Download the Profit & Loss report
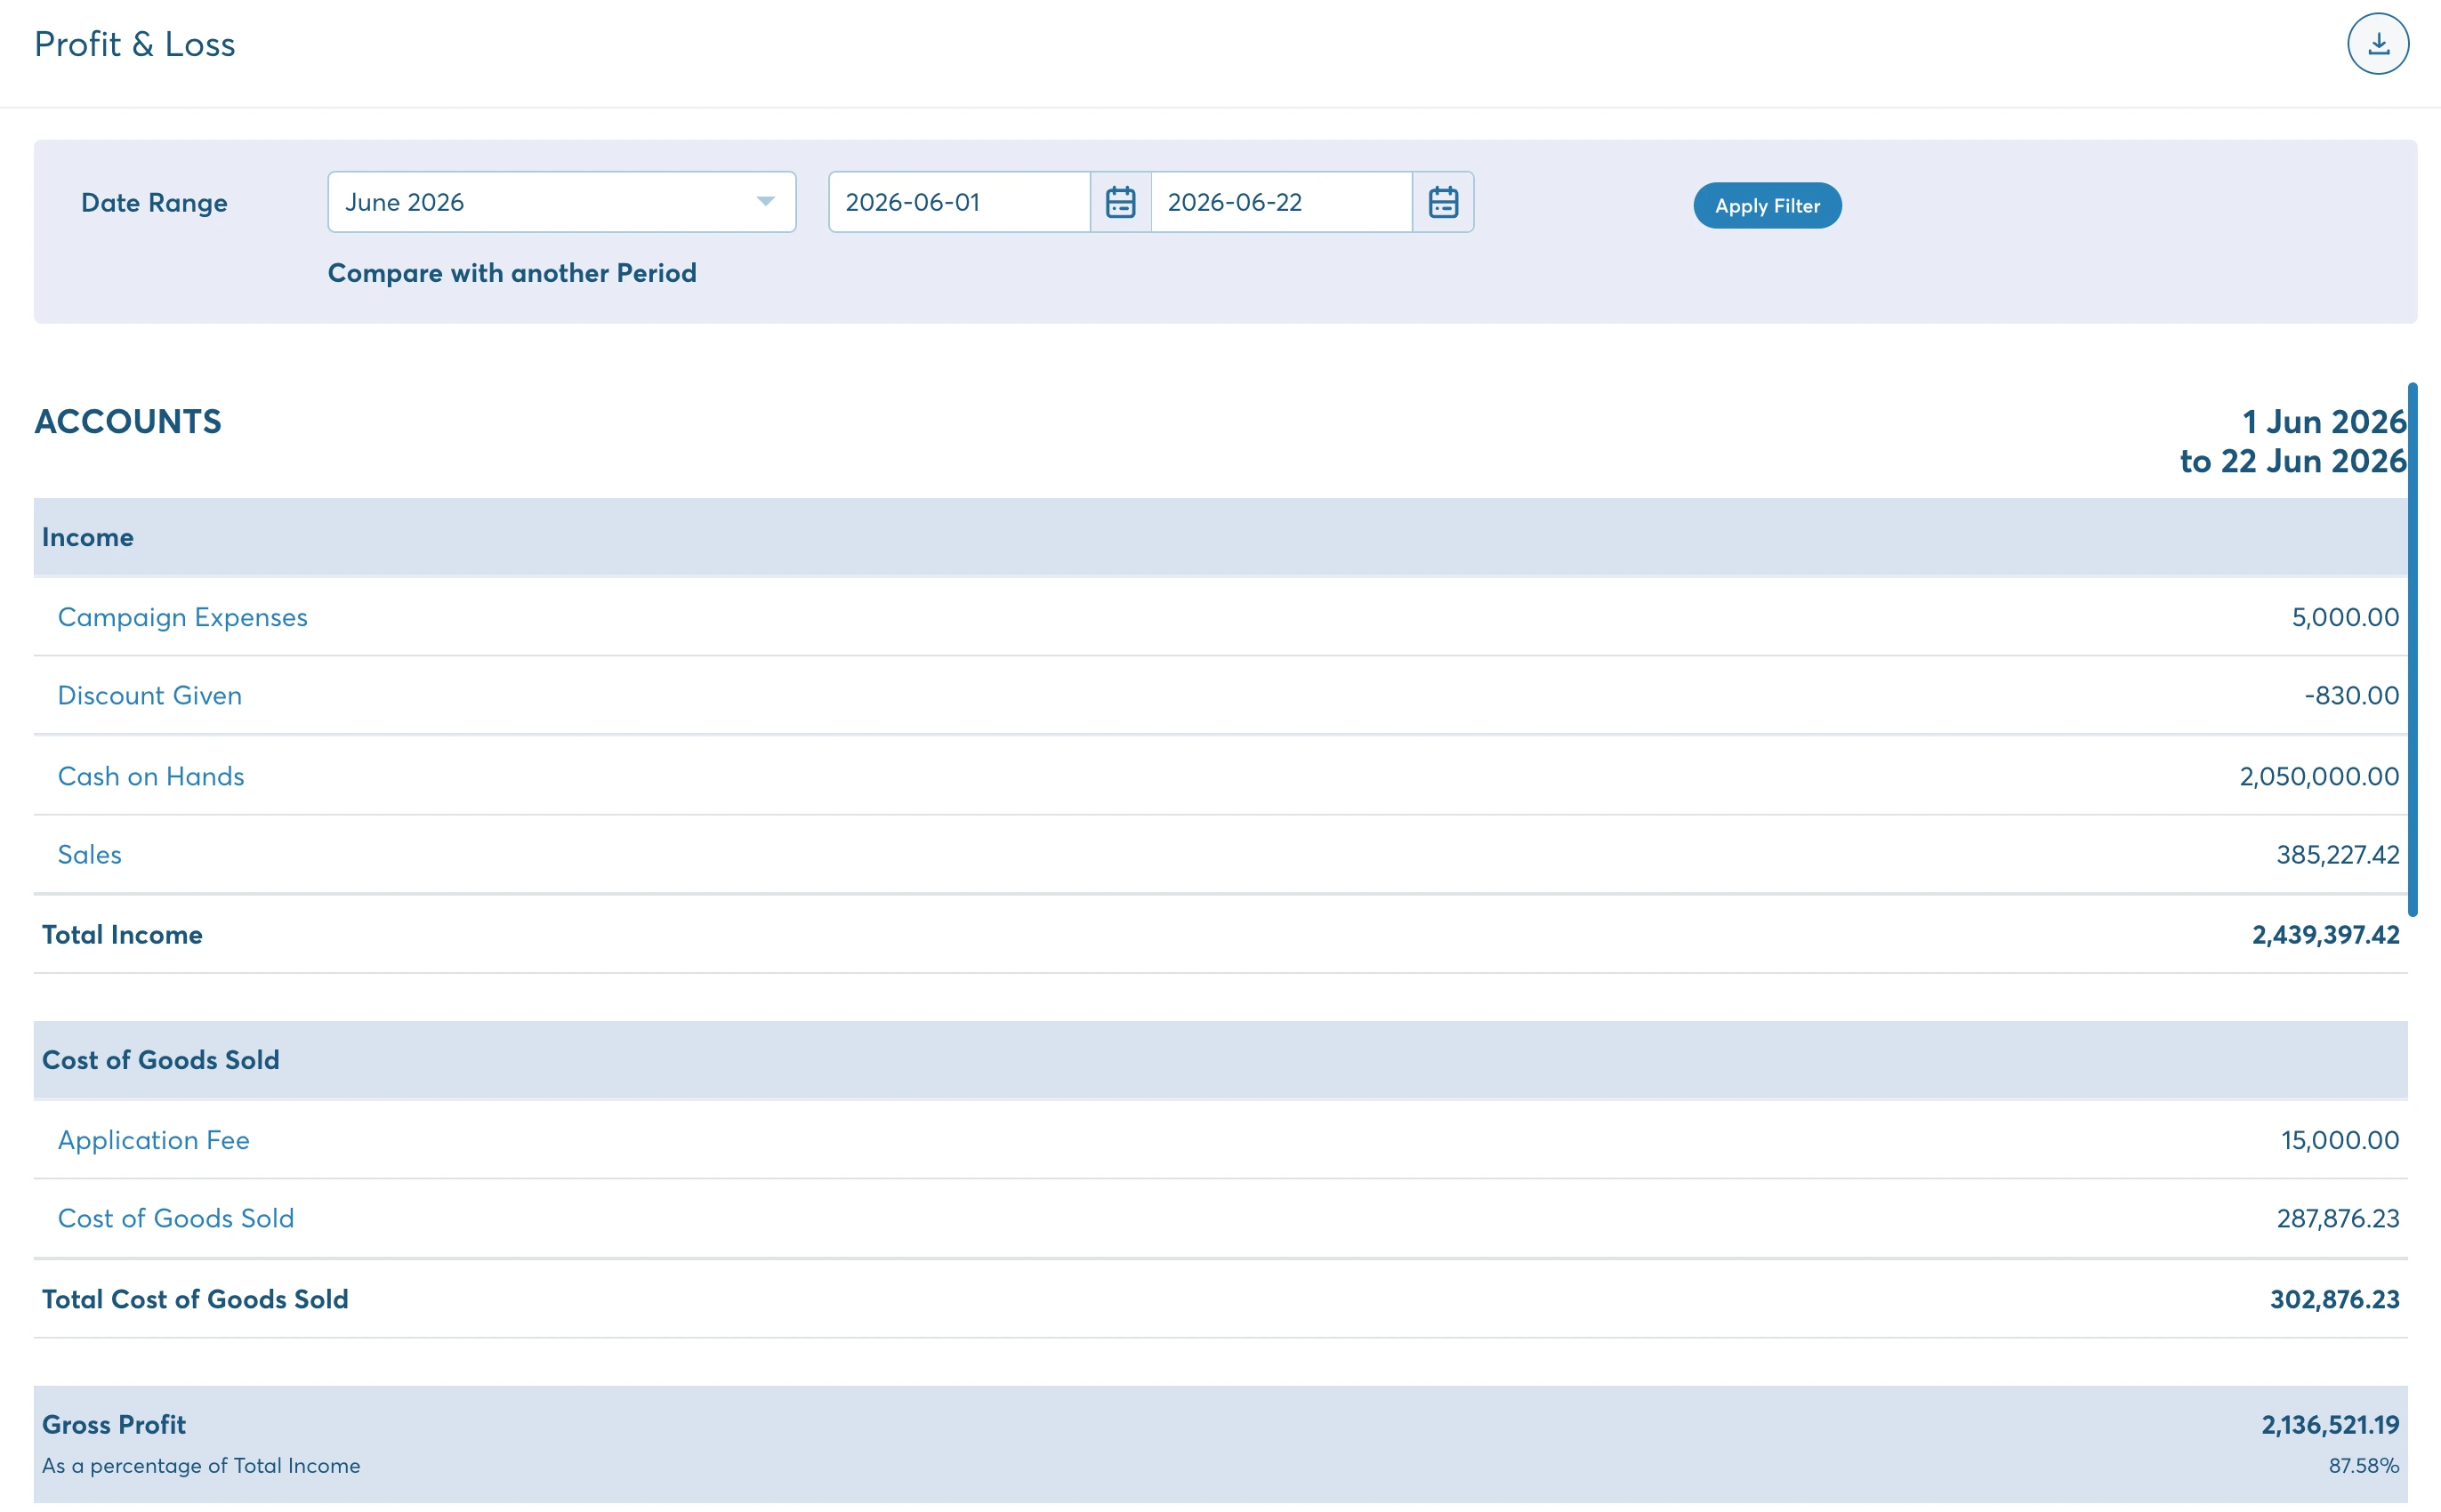 [2377, 44]
